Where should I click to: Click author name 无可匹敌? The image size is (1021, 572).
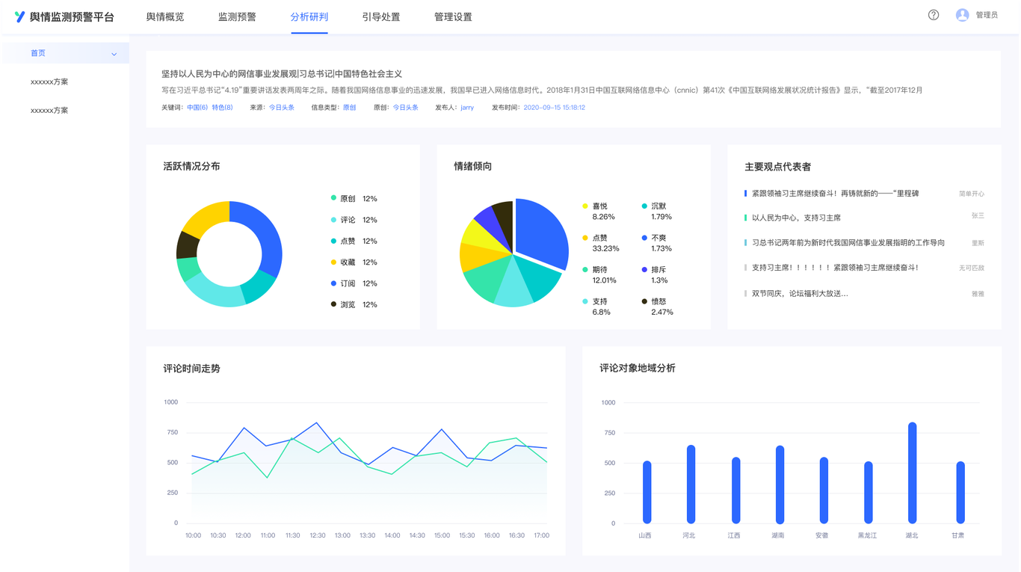[x=972, y=268]
